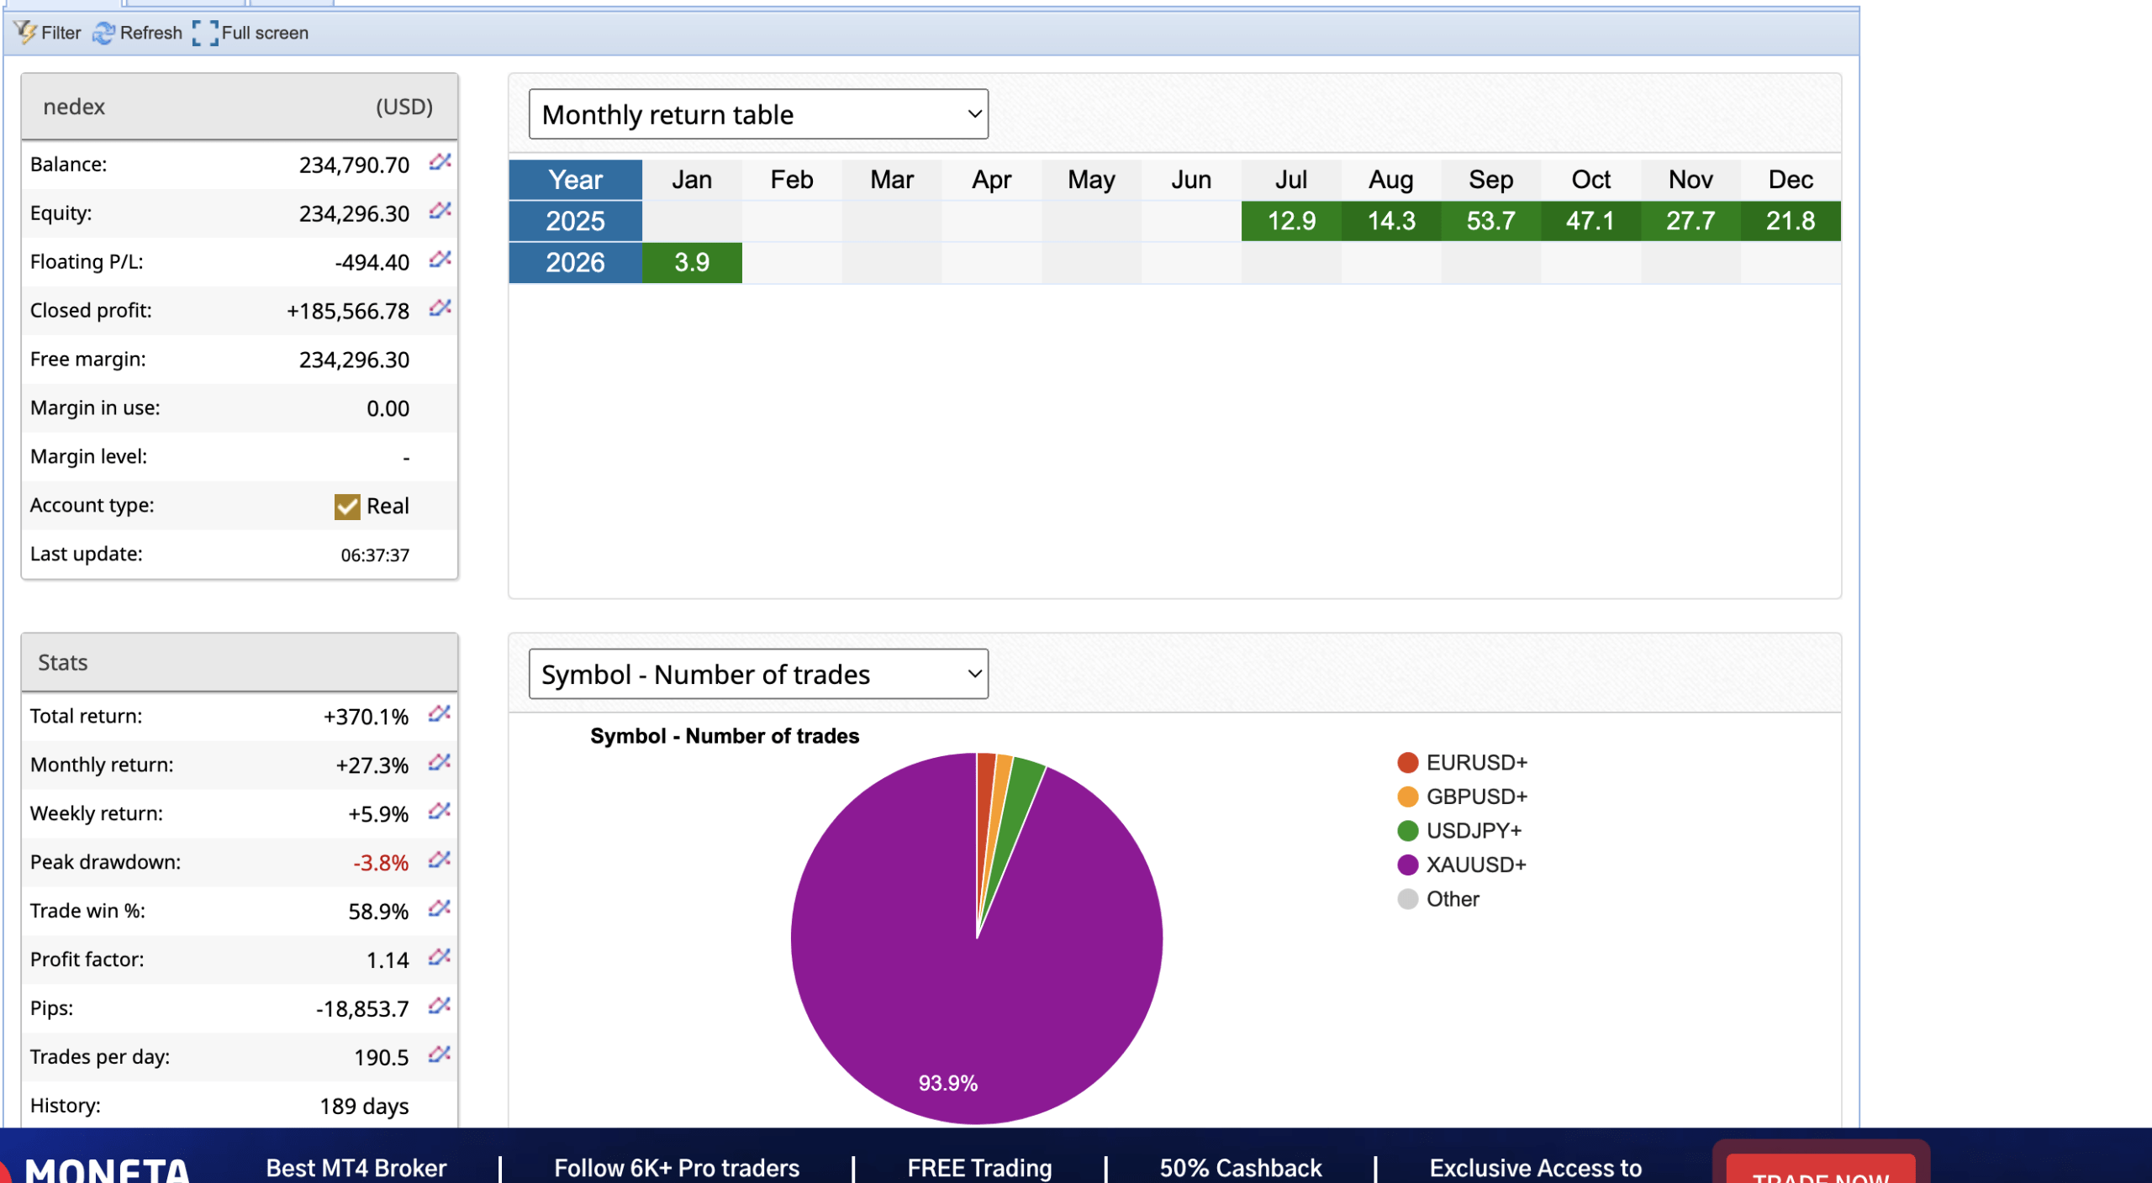Open the Monthly return table dropdown

tap(757, 114)
